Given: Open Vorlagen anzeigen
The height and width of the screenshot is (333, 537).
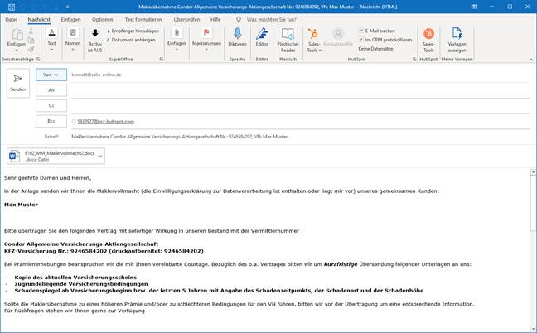Looking at the screenshot, I should tap(457, 40).
